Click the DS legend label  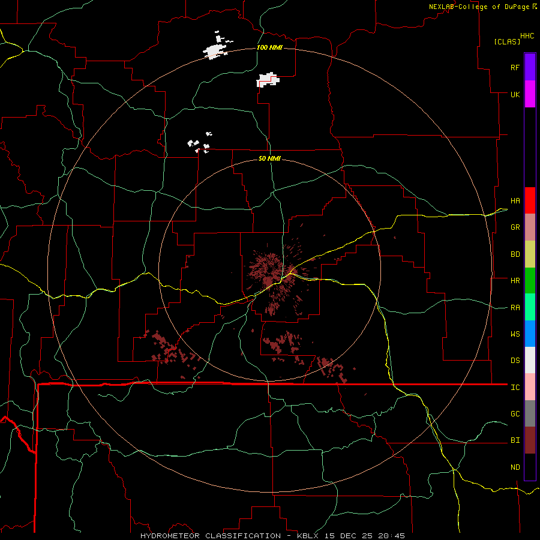(x=515, y=361)
